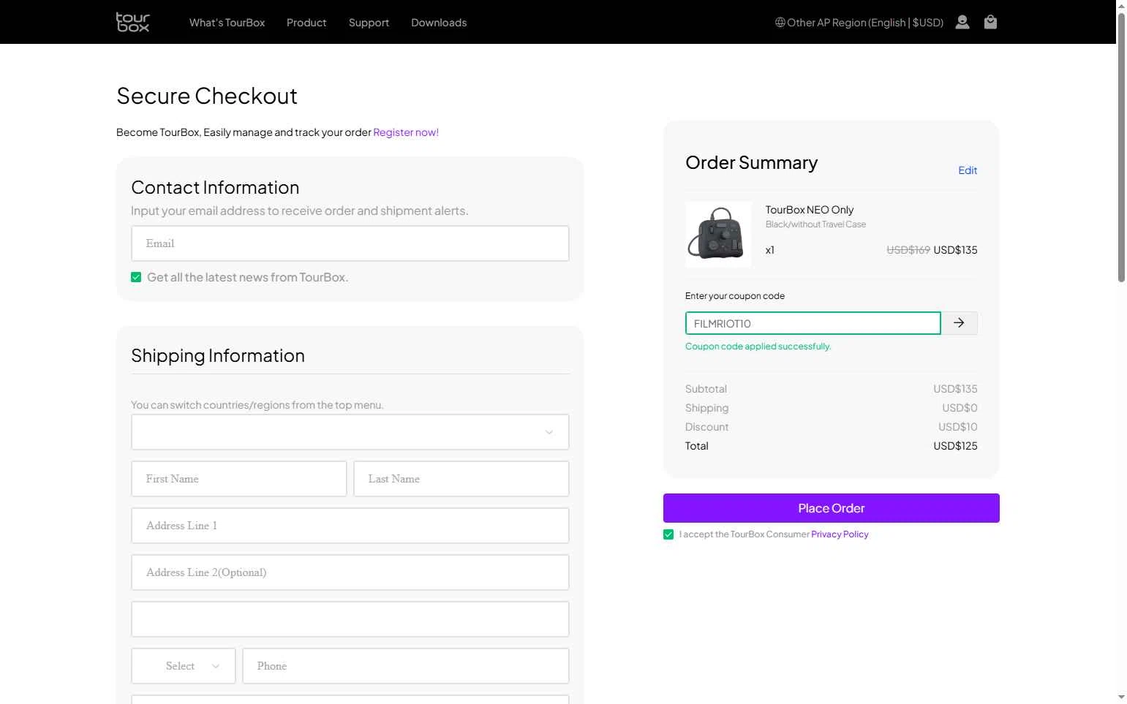Image resolution: width=1127 pixels, height=704 pixels.
Task: Open the Privacy Policy link
Action: (840, 534)
